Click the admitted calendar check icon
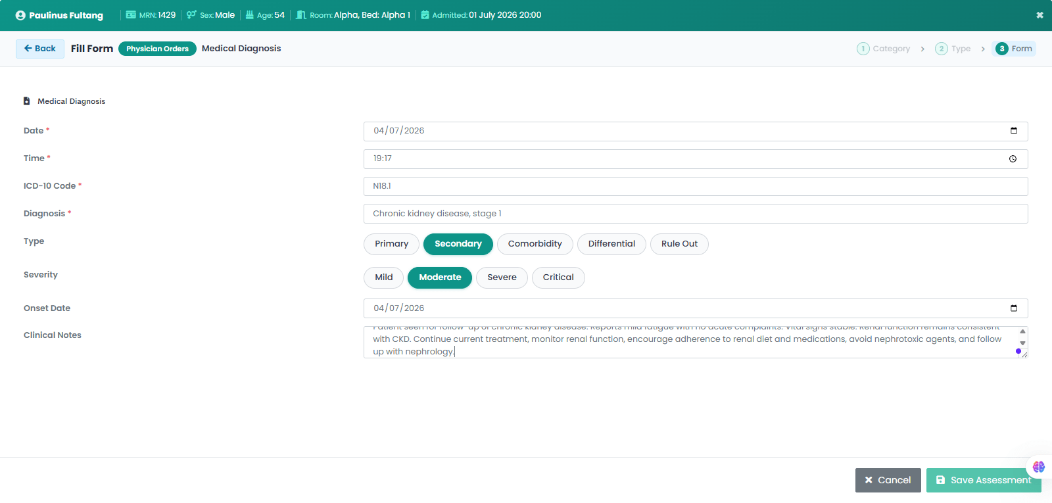The image size is (1052, 503). pos(425,14)
